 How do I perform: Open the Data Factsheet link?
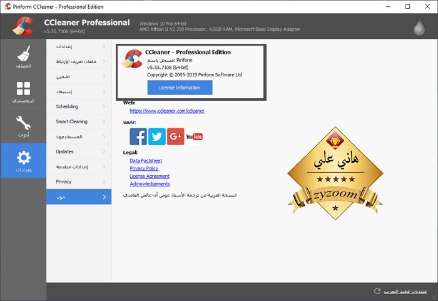146,161
